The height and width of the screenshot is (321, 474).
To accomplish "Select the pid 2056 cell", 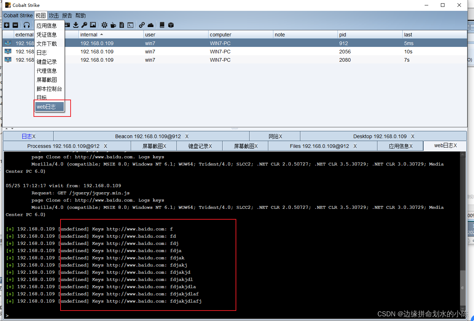I will 370,52.
